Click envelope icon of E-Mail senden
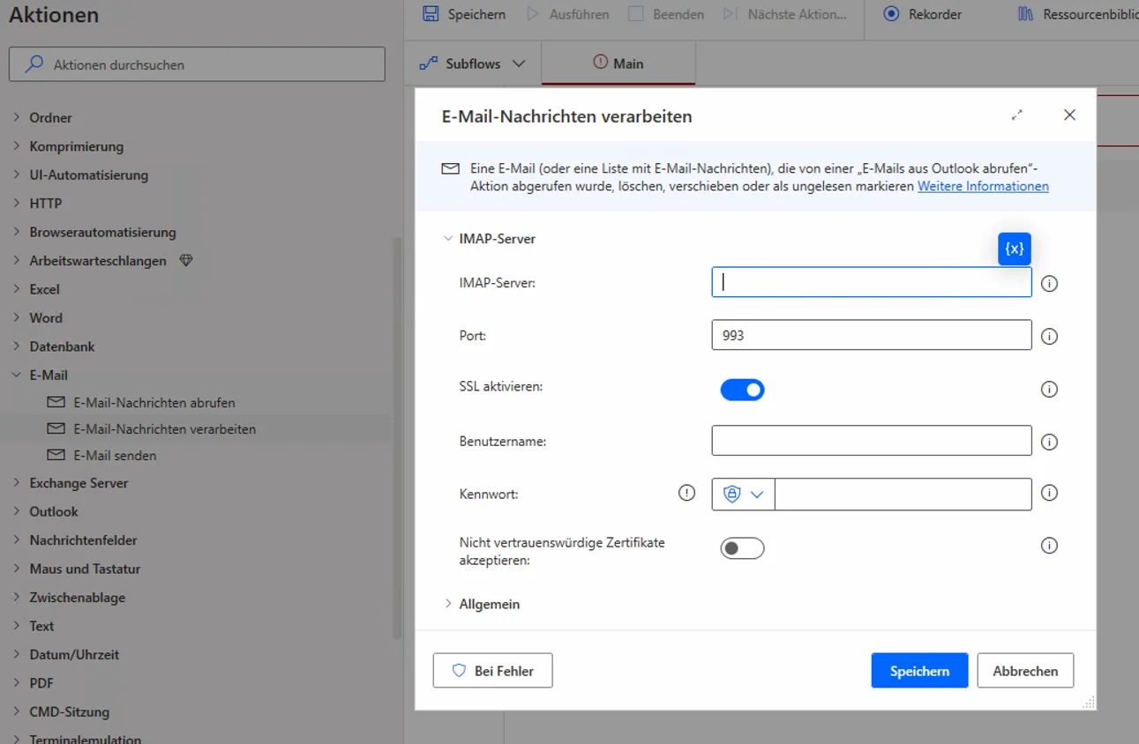Image resolution: width=1139 pixels, height=744 pixels. click(x=56, y=455)
